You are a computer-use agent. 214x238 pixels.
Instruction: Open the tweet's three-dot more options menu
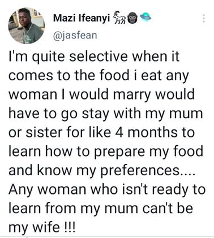pos(204,19)
